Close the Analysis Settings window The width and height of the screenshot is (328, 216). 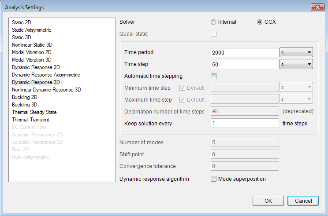click(317, 7)
